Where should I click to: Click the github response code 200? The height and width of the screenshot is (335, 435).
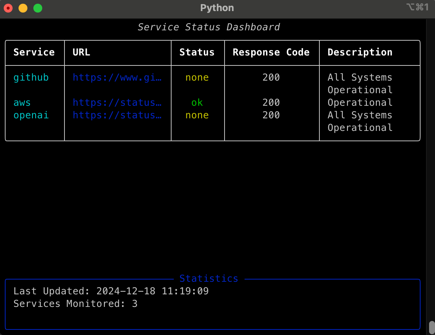(x=271, y=78)
